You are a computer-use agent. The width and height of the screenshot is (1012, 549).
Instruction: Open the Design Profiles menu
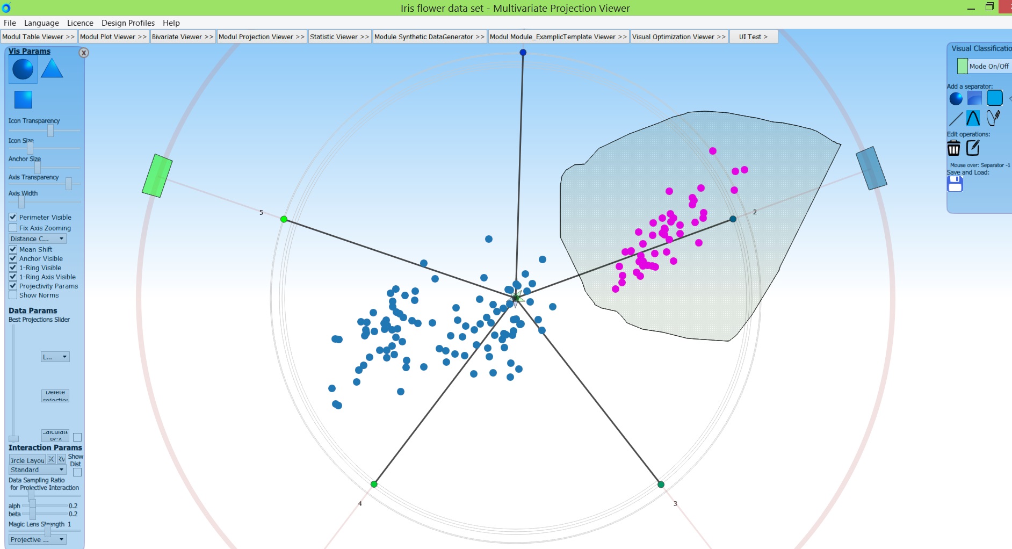(x=128, y=23)
